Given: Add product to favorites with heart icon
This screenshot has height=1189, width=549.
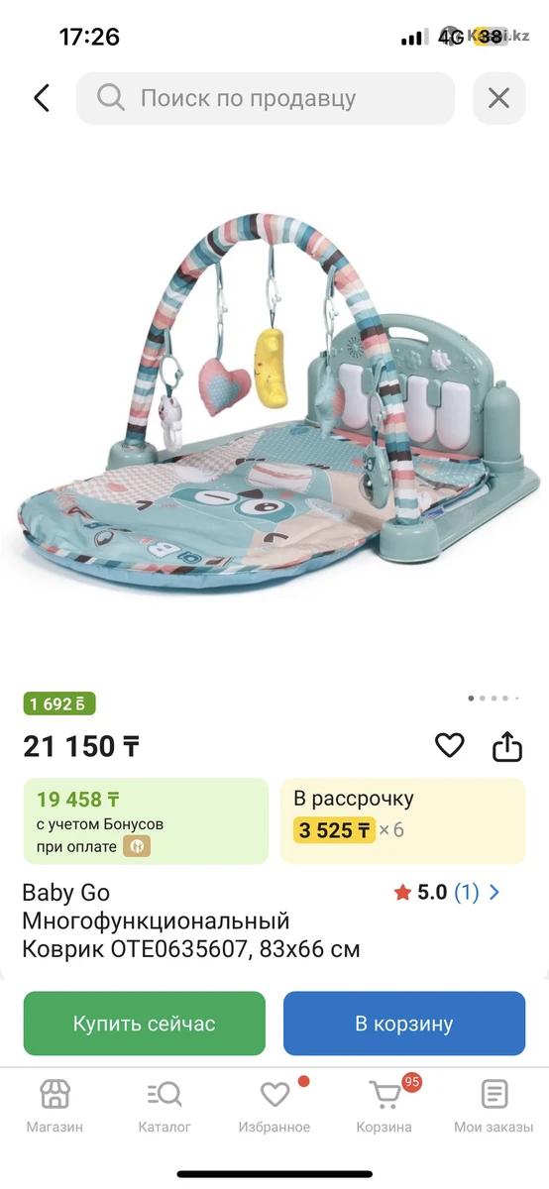Looking at the screenshot, I should tap(450, 745).
